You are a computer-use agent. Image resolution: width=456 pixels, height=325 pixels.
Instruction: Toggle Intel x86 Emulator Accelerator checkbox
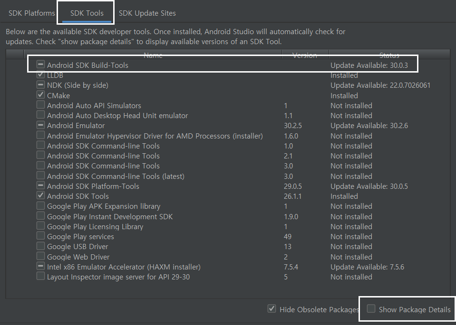tap(40, 266)
